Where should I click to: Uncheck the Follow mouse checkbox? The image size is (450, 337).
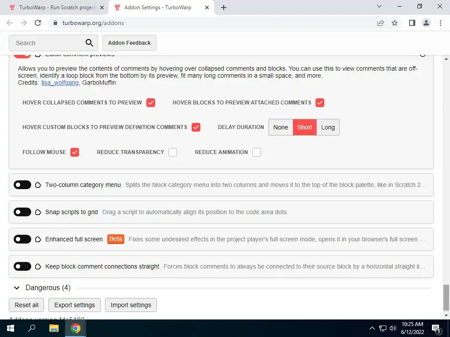coord(75,152)
